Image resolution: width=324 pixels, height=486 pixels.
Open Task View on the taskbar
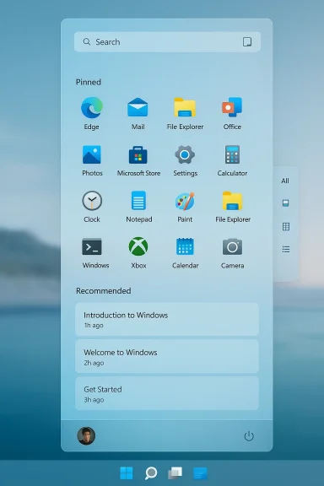pos(175,473)
